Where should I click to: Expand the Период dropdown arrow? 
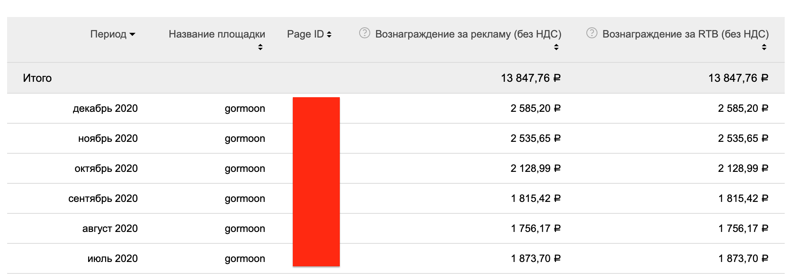pyautogui.click(x=132, y=35)
